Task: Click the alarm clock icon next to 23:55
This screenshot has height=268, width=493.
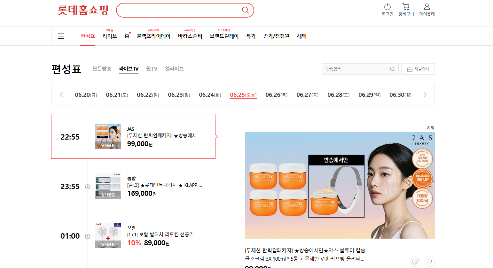Action: coord(88,187)
